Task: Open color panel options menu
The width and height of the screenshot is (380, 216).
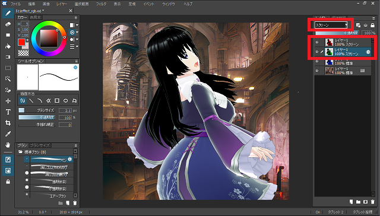Action: [x=76, y=18]
